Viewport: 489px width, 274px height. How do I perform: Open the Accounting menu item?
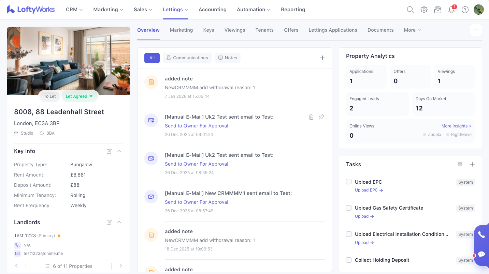click(212, 10)
